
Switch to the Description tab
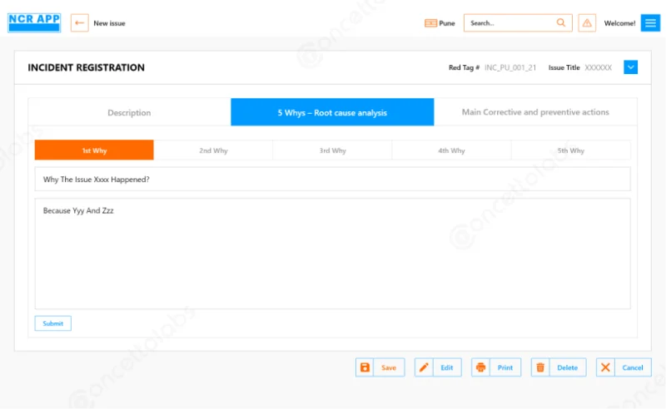coord(129,112)
